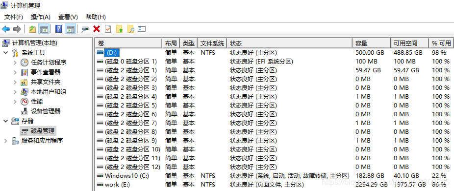Sort by the 类型 column header
The width and height of the screenshot is (454, 191).
point(189,43)
